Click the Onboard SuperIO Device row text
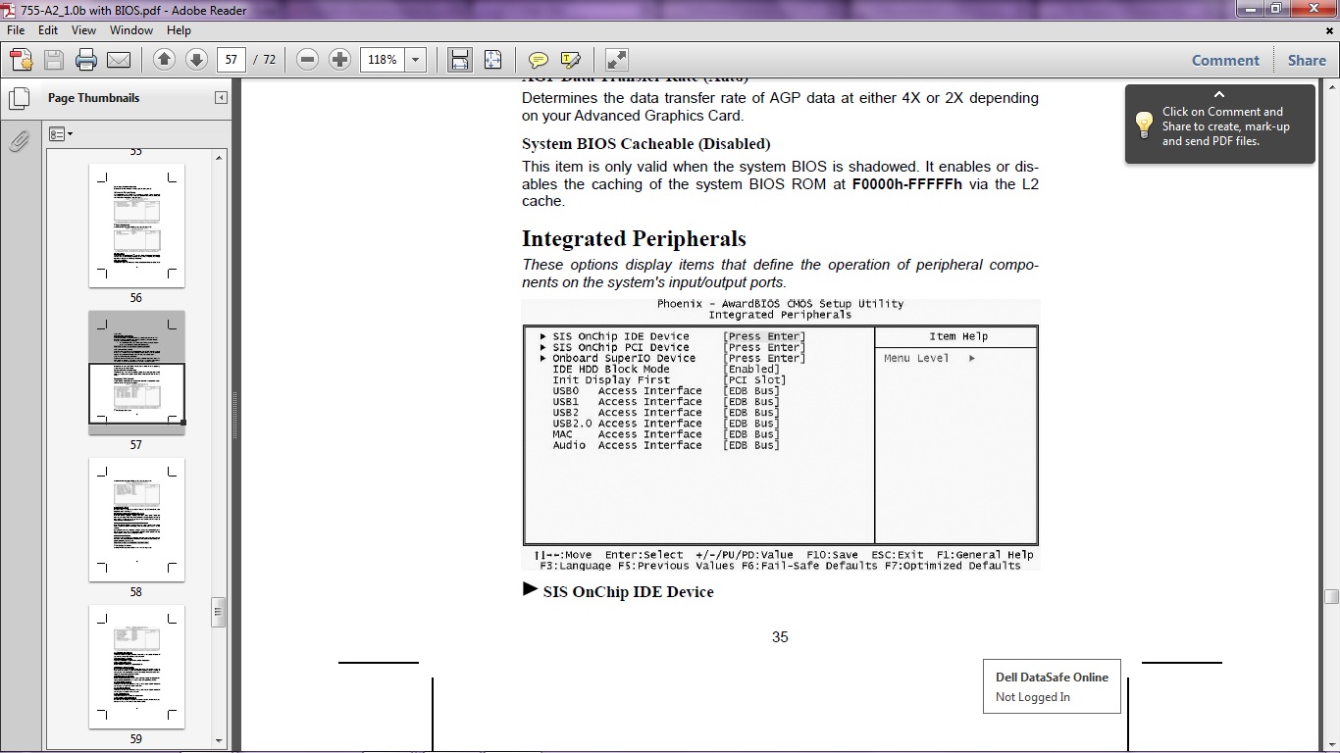This screenshot has width=1340, height=753. click(x=624, y=359)
